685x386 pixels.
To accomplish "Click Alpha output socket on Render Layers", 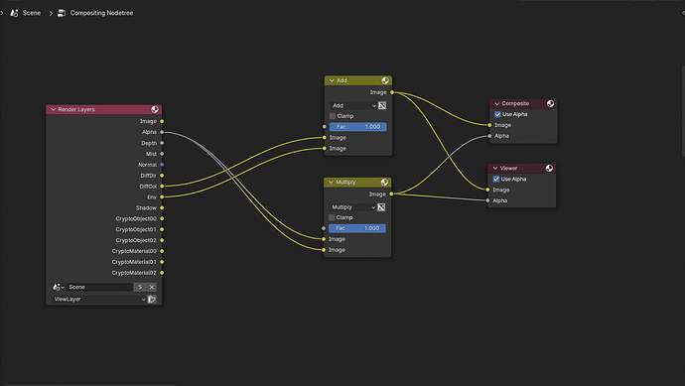I will [x=162, y=132].
